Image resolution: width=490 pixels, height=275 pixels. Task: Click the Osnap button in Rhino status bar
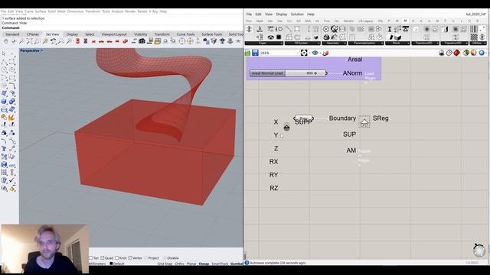pos(204,264)
